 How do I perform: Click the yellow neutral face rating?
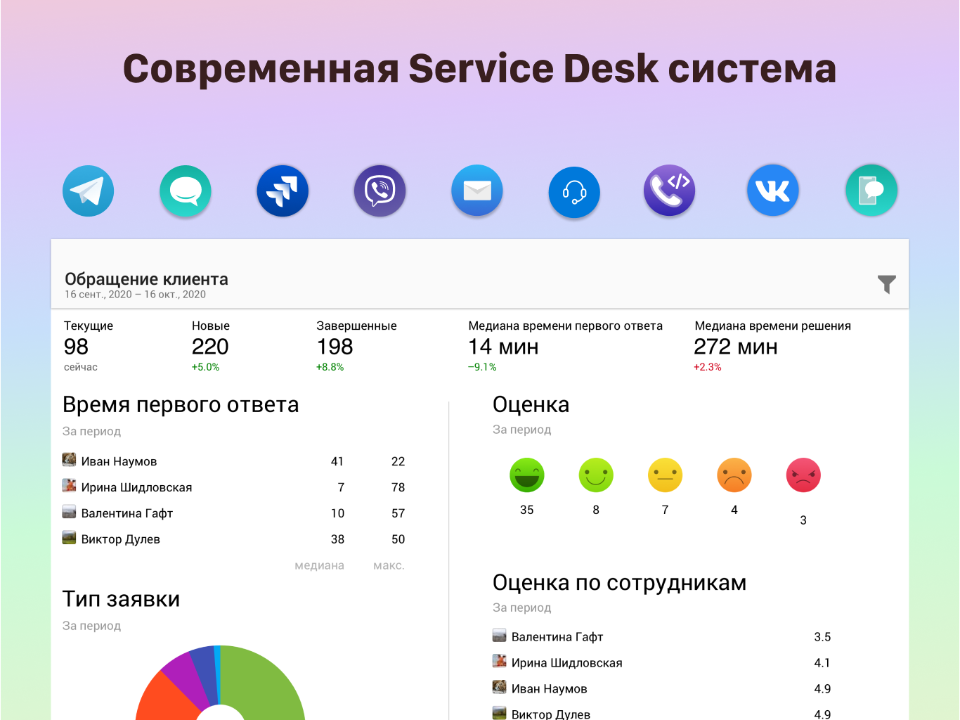tap(666, 475)
